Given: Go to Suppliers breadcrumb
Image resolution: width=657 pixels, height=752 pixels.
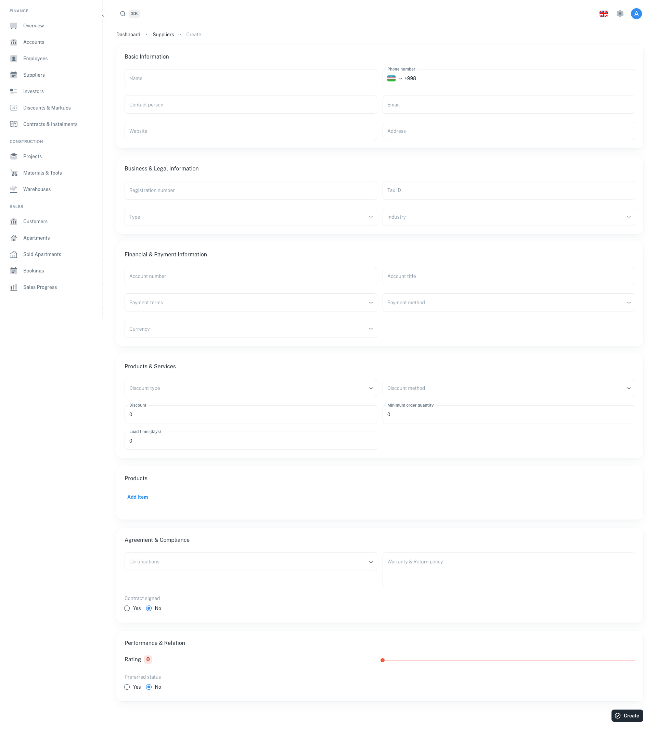Looking at the screenshot, I should coord(163,35).
